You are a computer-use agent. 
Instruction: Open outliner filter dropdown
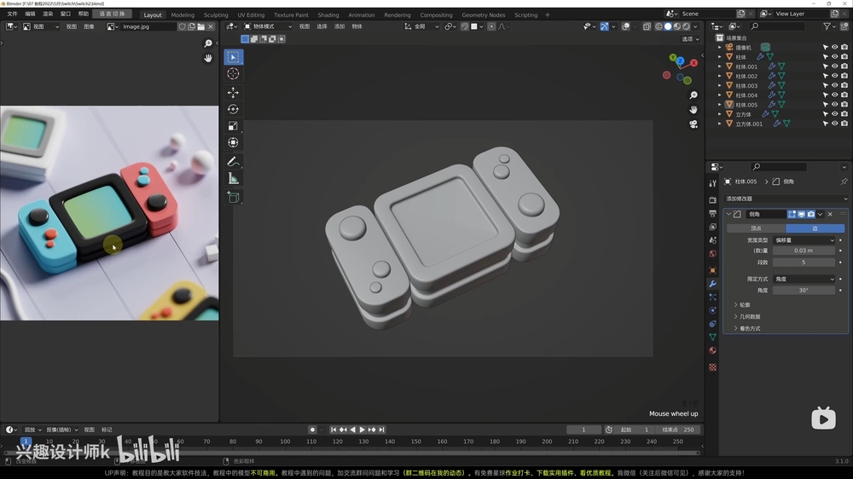pos(830,26)
